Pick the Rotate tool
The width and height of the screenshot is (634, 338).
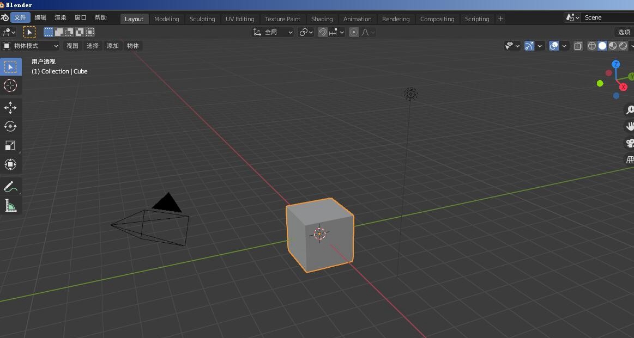[10, 126]
